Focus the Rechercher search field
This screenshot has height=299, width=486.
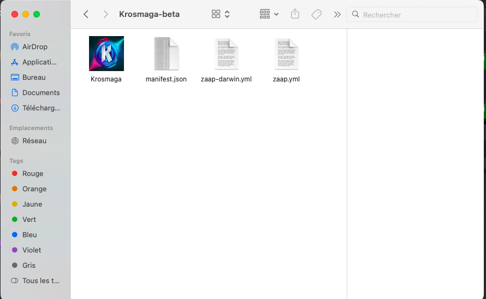coord(412,15)
